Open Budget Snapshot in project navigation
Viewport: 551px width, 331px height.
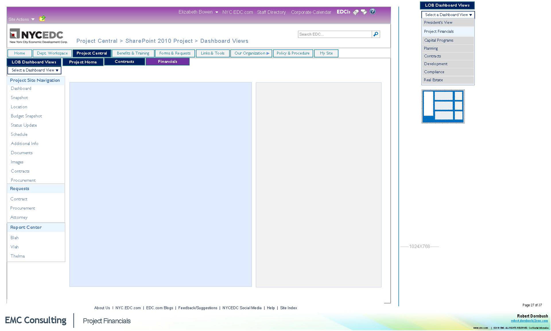pyautogui.click(x=26, y=116)
